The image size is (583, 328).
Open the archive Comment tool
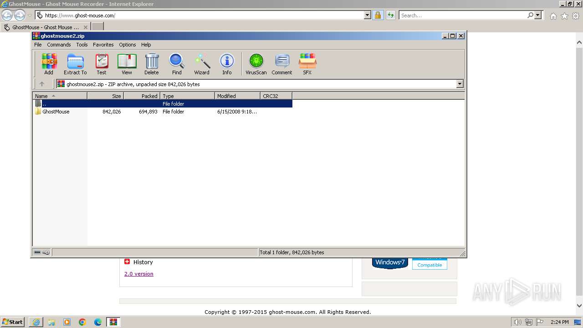[282, 64]
